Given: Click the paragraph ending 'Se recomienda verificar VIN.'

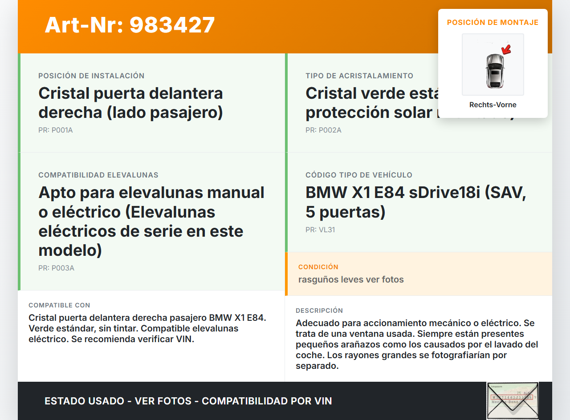Looking at the screenshot, I should click(x=147, y=328).
